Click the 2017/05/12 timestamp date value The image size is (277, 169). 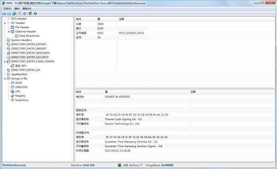117,151
